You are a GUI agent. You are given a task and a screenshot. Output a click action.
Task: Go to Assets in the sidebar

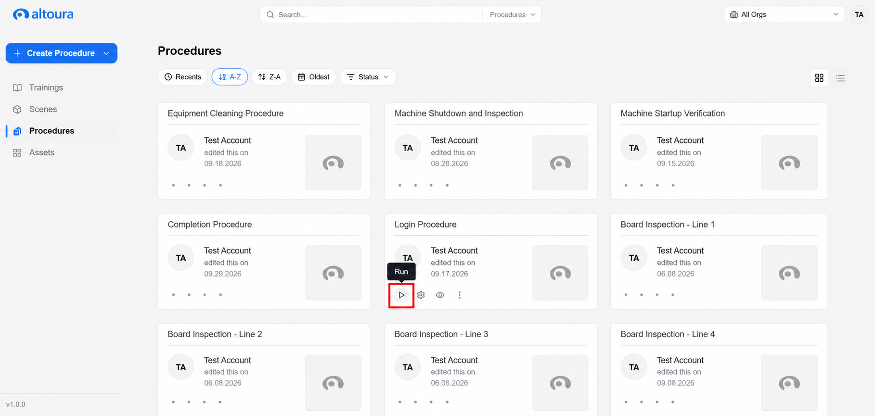pyautogui.click(x=41, y=152)
